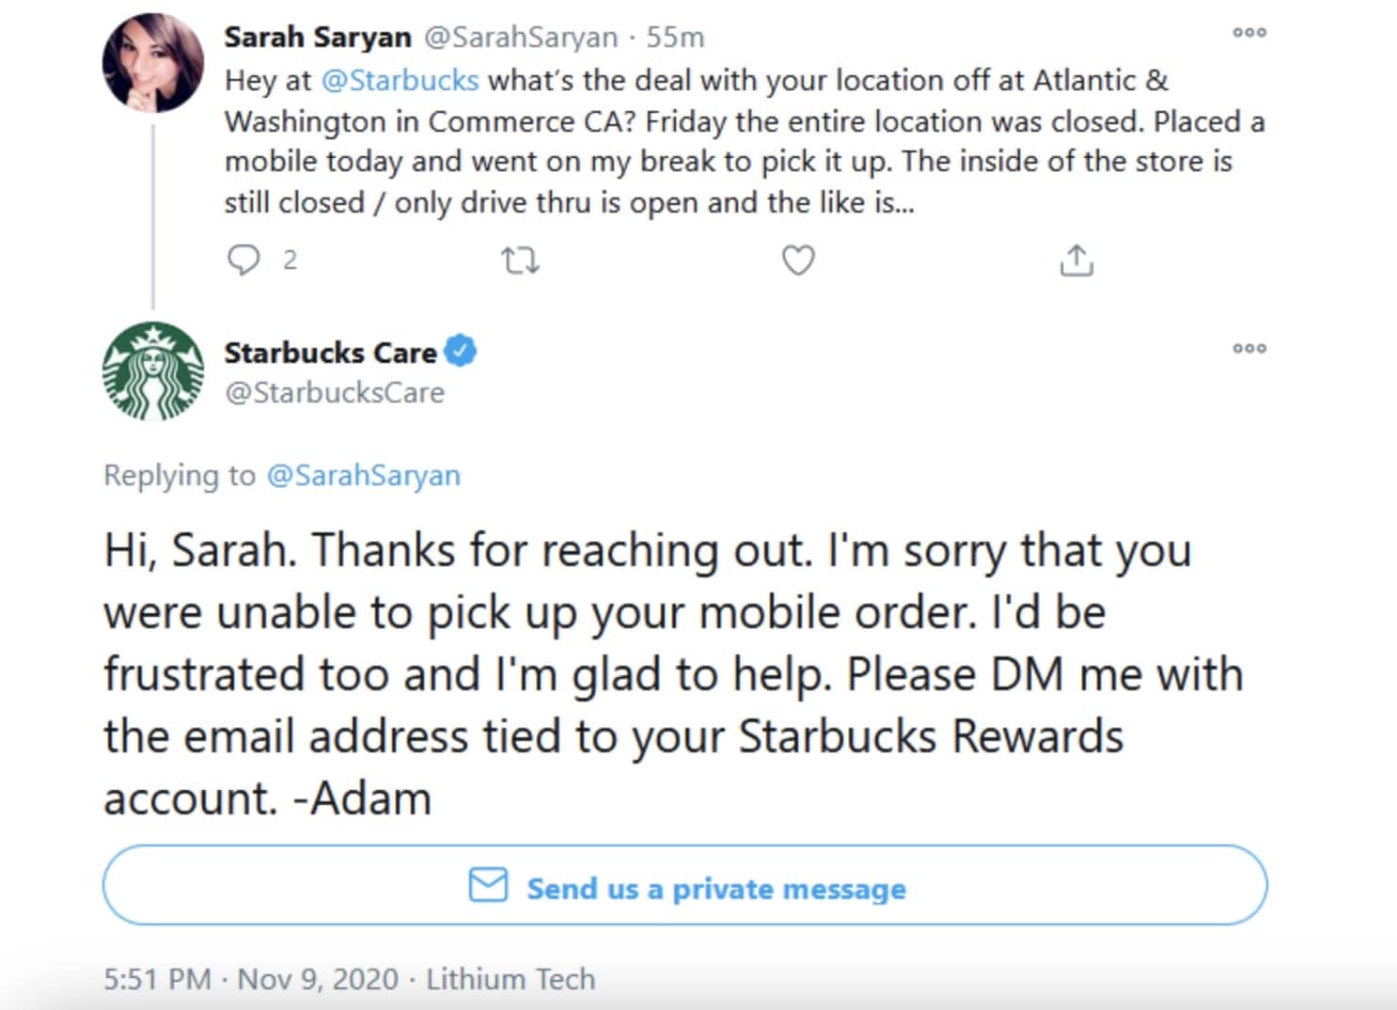Click the 55m timestamp
Screen dimensions: 1397x1010
(x=675, y=38)
